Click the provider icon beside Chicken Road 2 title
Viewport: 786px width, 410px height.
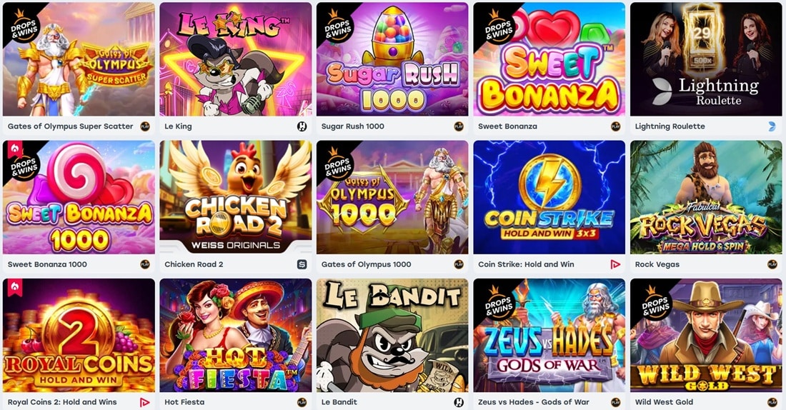pyautogui.click(x=302, y=264)
